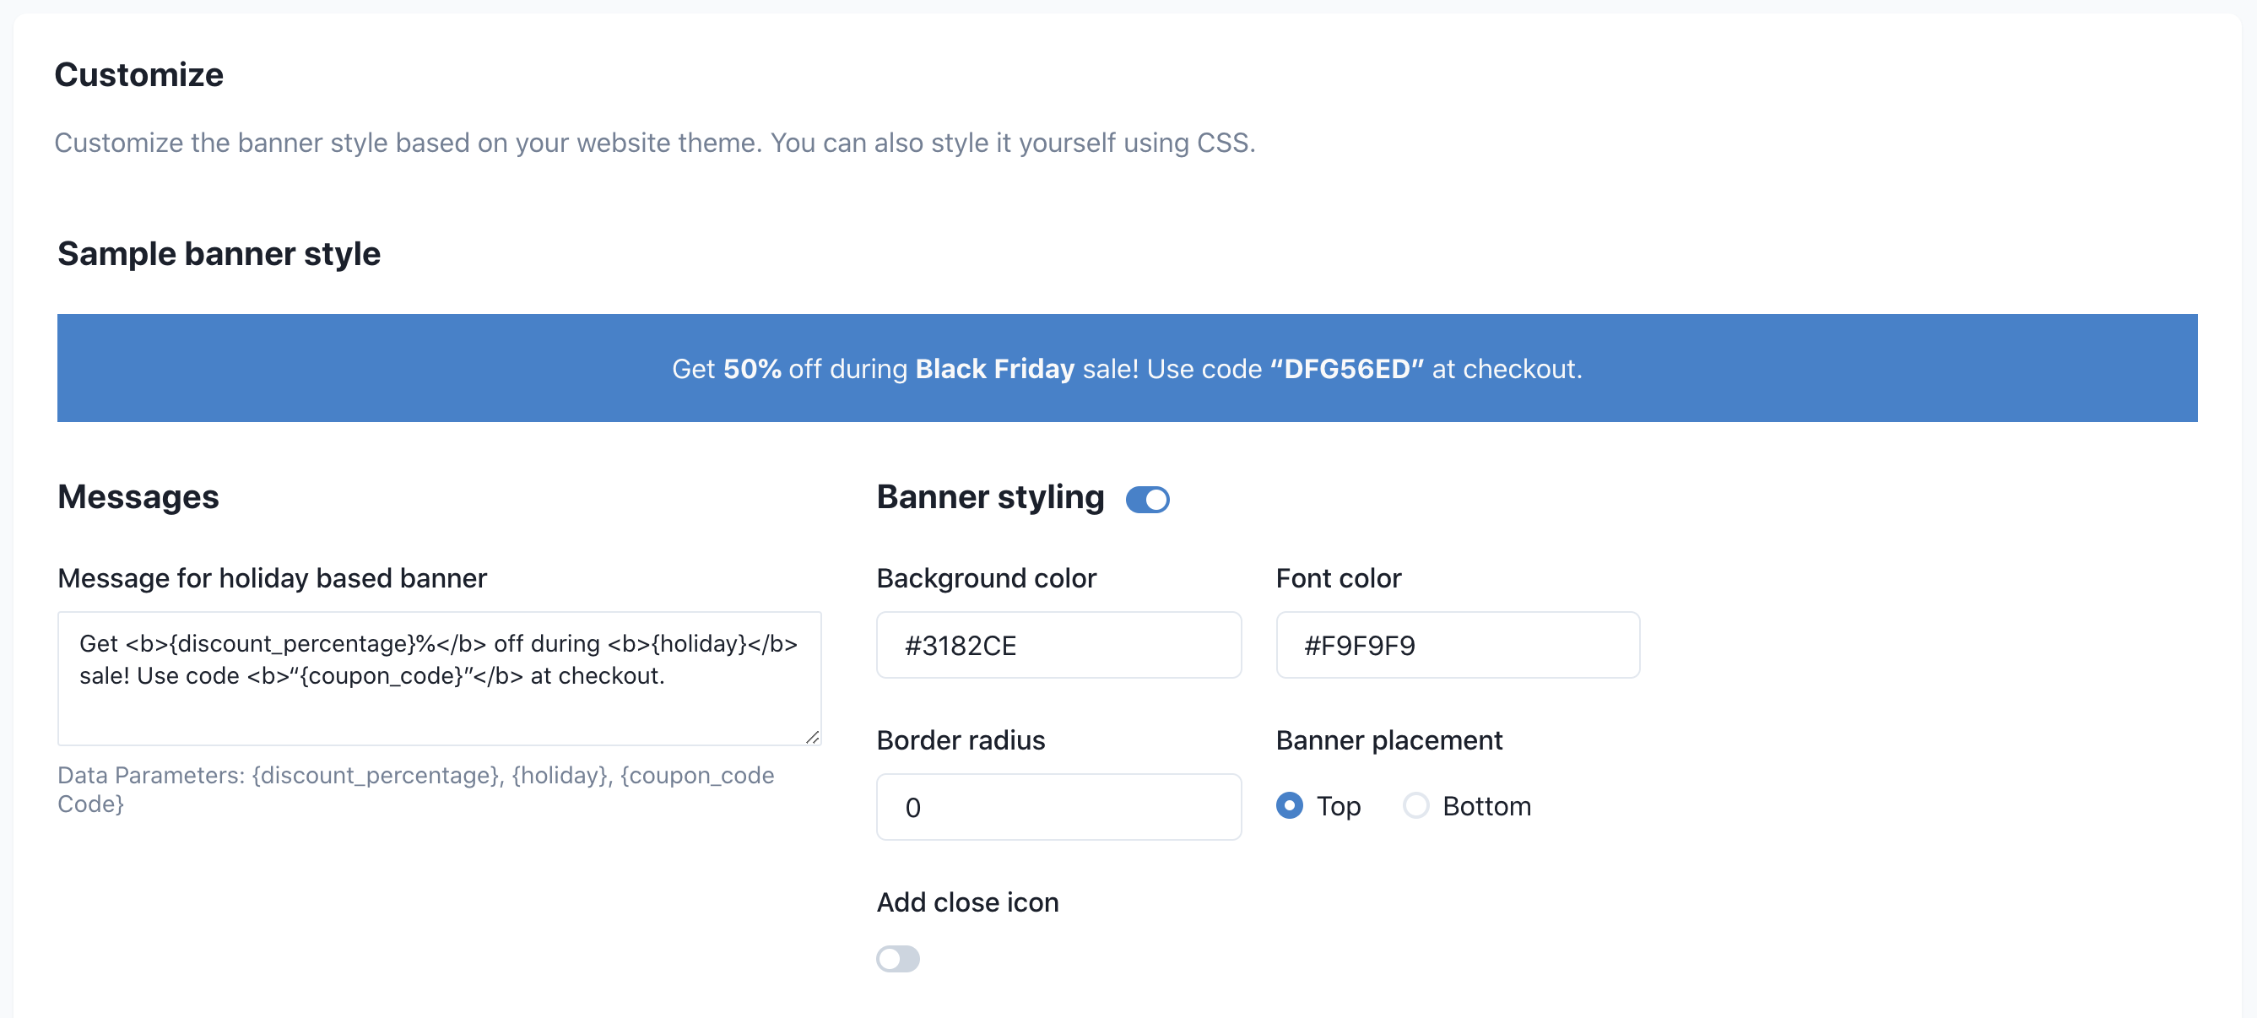Select Bottom banner placement radio
The image size is (2257, 1018).
pos(1415,805)
